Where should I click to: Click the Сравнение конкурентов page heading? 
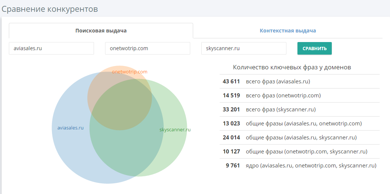[50, 9]
